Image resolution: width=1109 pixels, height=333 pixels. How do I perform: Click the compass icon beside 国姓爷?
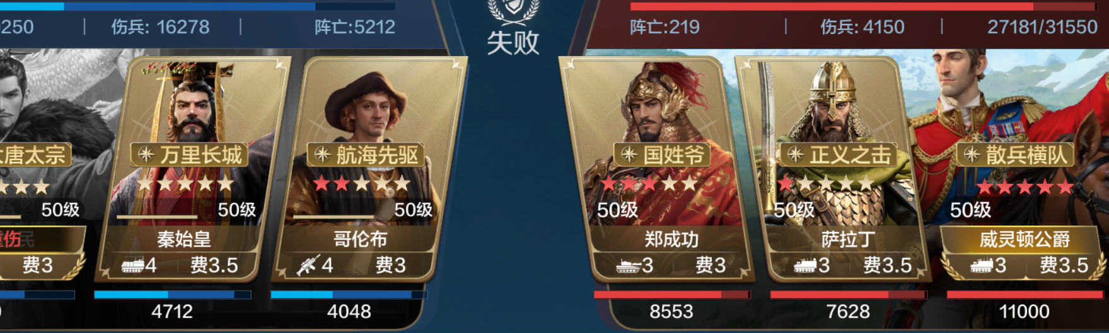coord(629,155)
